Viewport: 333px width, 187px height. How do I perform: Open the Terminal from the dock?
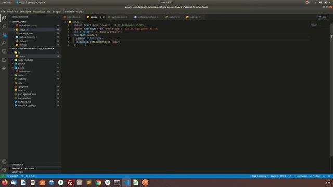pyautogui.click(x=117, y=182)
